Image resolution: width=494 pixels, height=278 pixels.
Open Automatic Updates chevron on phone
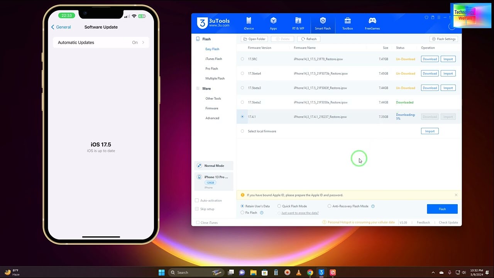point(143,42)
